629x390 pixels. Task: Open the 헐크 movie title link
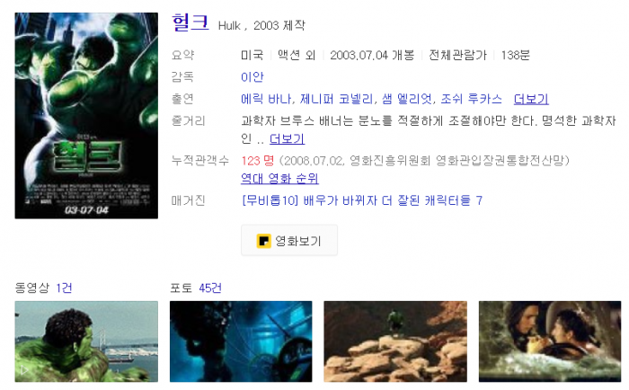(x=190, y=22)
